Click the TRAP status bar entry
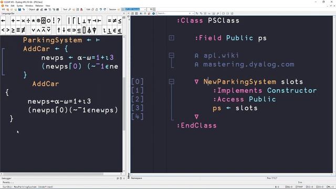Image resolution: width=336 pixels, height=189 pixels. [299, 187]
